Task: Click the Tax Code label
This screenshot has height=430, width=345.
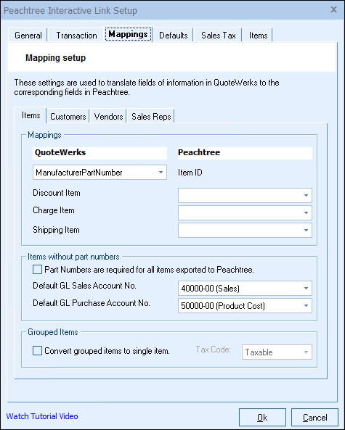Action: 213,350
